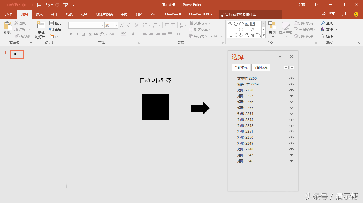Click the Bold formatting icon
The image size is (363, 203).
71,34
